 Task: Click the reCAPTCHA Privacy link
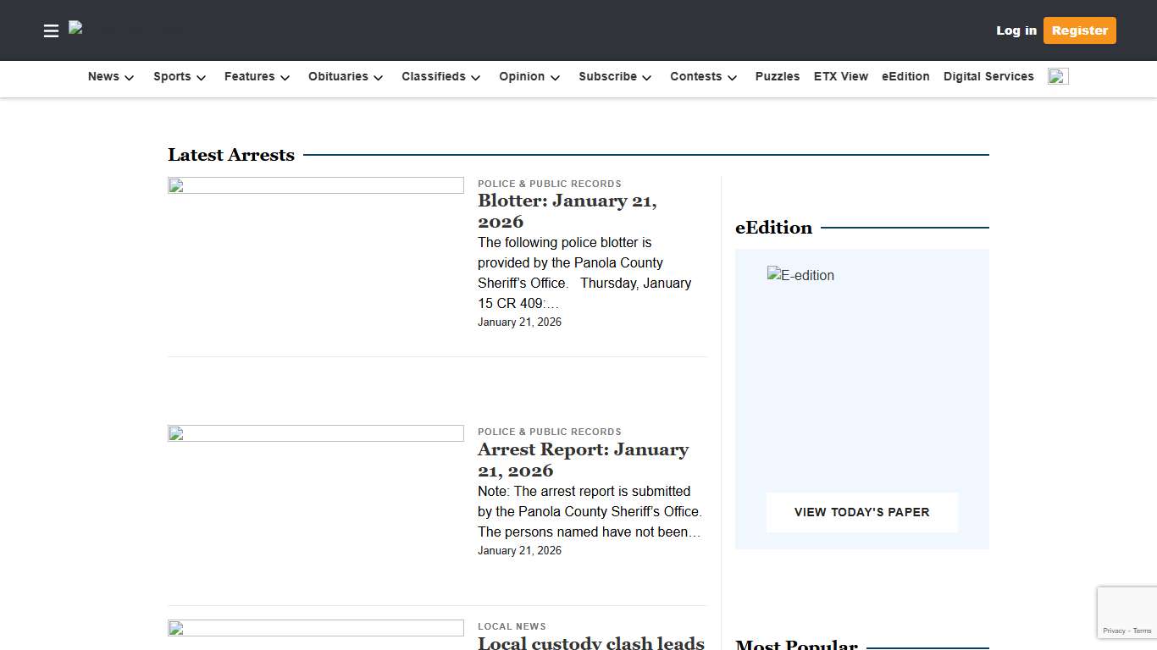point(1114,631)
